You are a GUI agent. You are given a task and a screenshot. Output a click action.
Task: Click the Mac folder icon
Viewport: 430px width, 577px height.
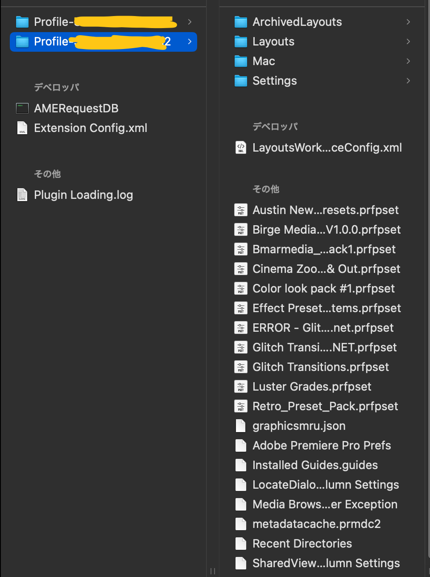pyautogui.click(x=240, y=61)
